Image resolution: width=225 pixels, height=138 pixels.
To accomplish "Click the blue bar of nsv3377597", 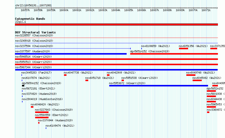I will 71,54.
